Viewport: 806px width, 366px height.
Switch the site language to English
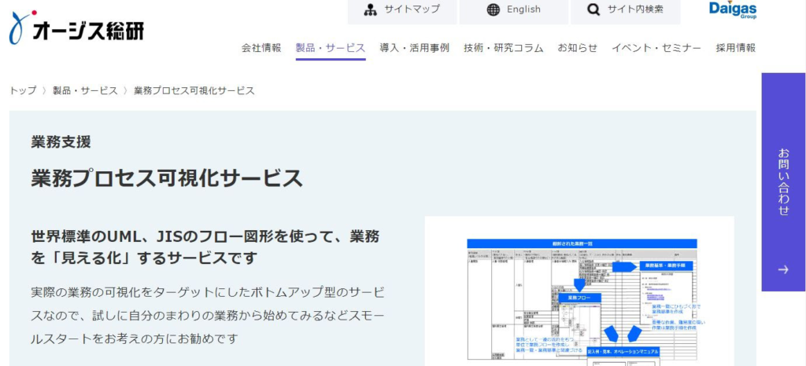coord(523,10)
